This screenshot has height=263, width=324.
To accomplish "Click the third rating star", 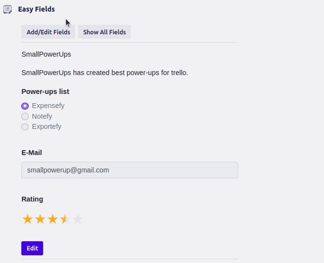I will [x=53, y=219].
